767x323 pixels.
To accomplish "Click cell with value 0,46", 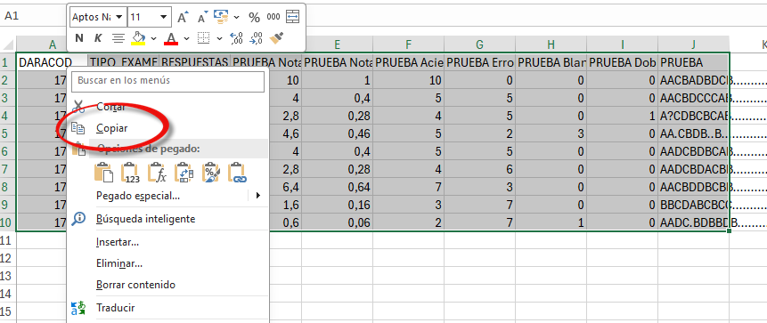I will (337, 133).
